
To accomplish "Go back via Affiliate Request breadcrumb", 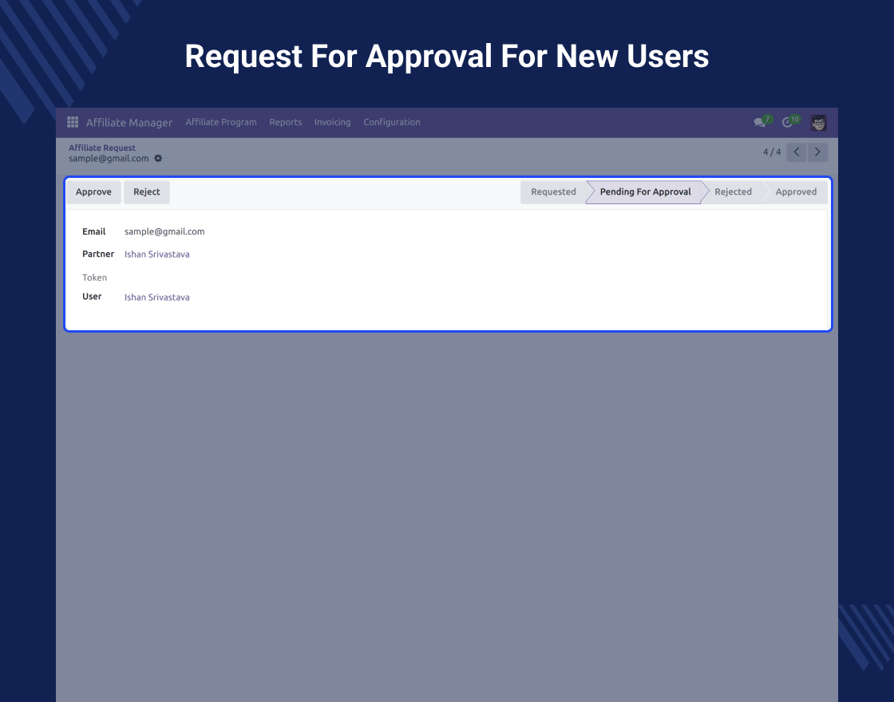I will (x=102, y=148).
